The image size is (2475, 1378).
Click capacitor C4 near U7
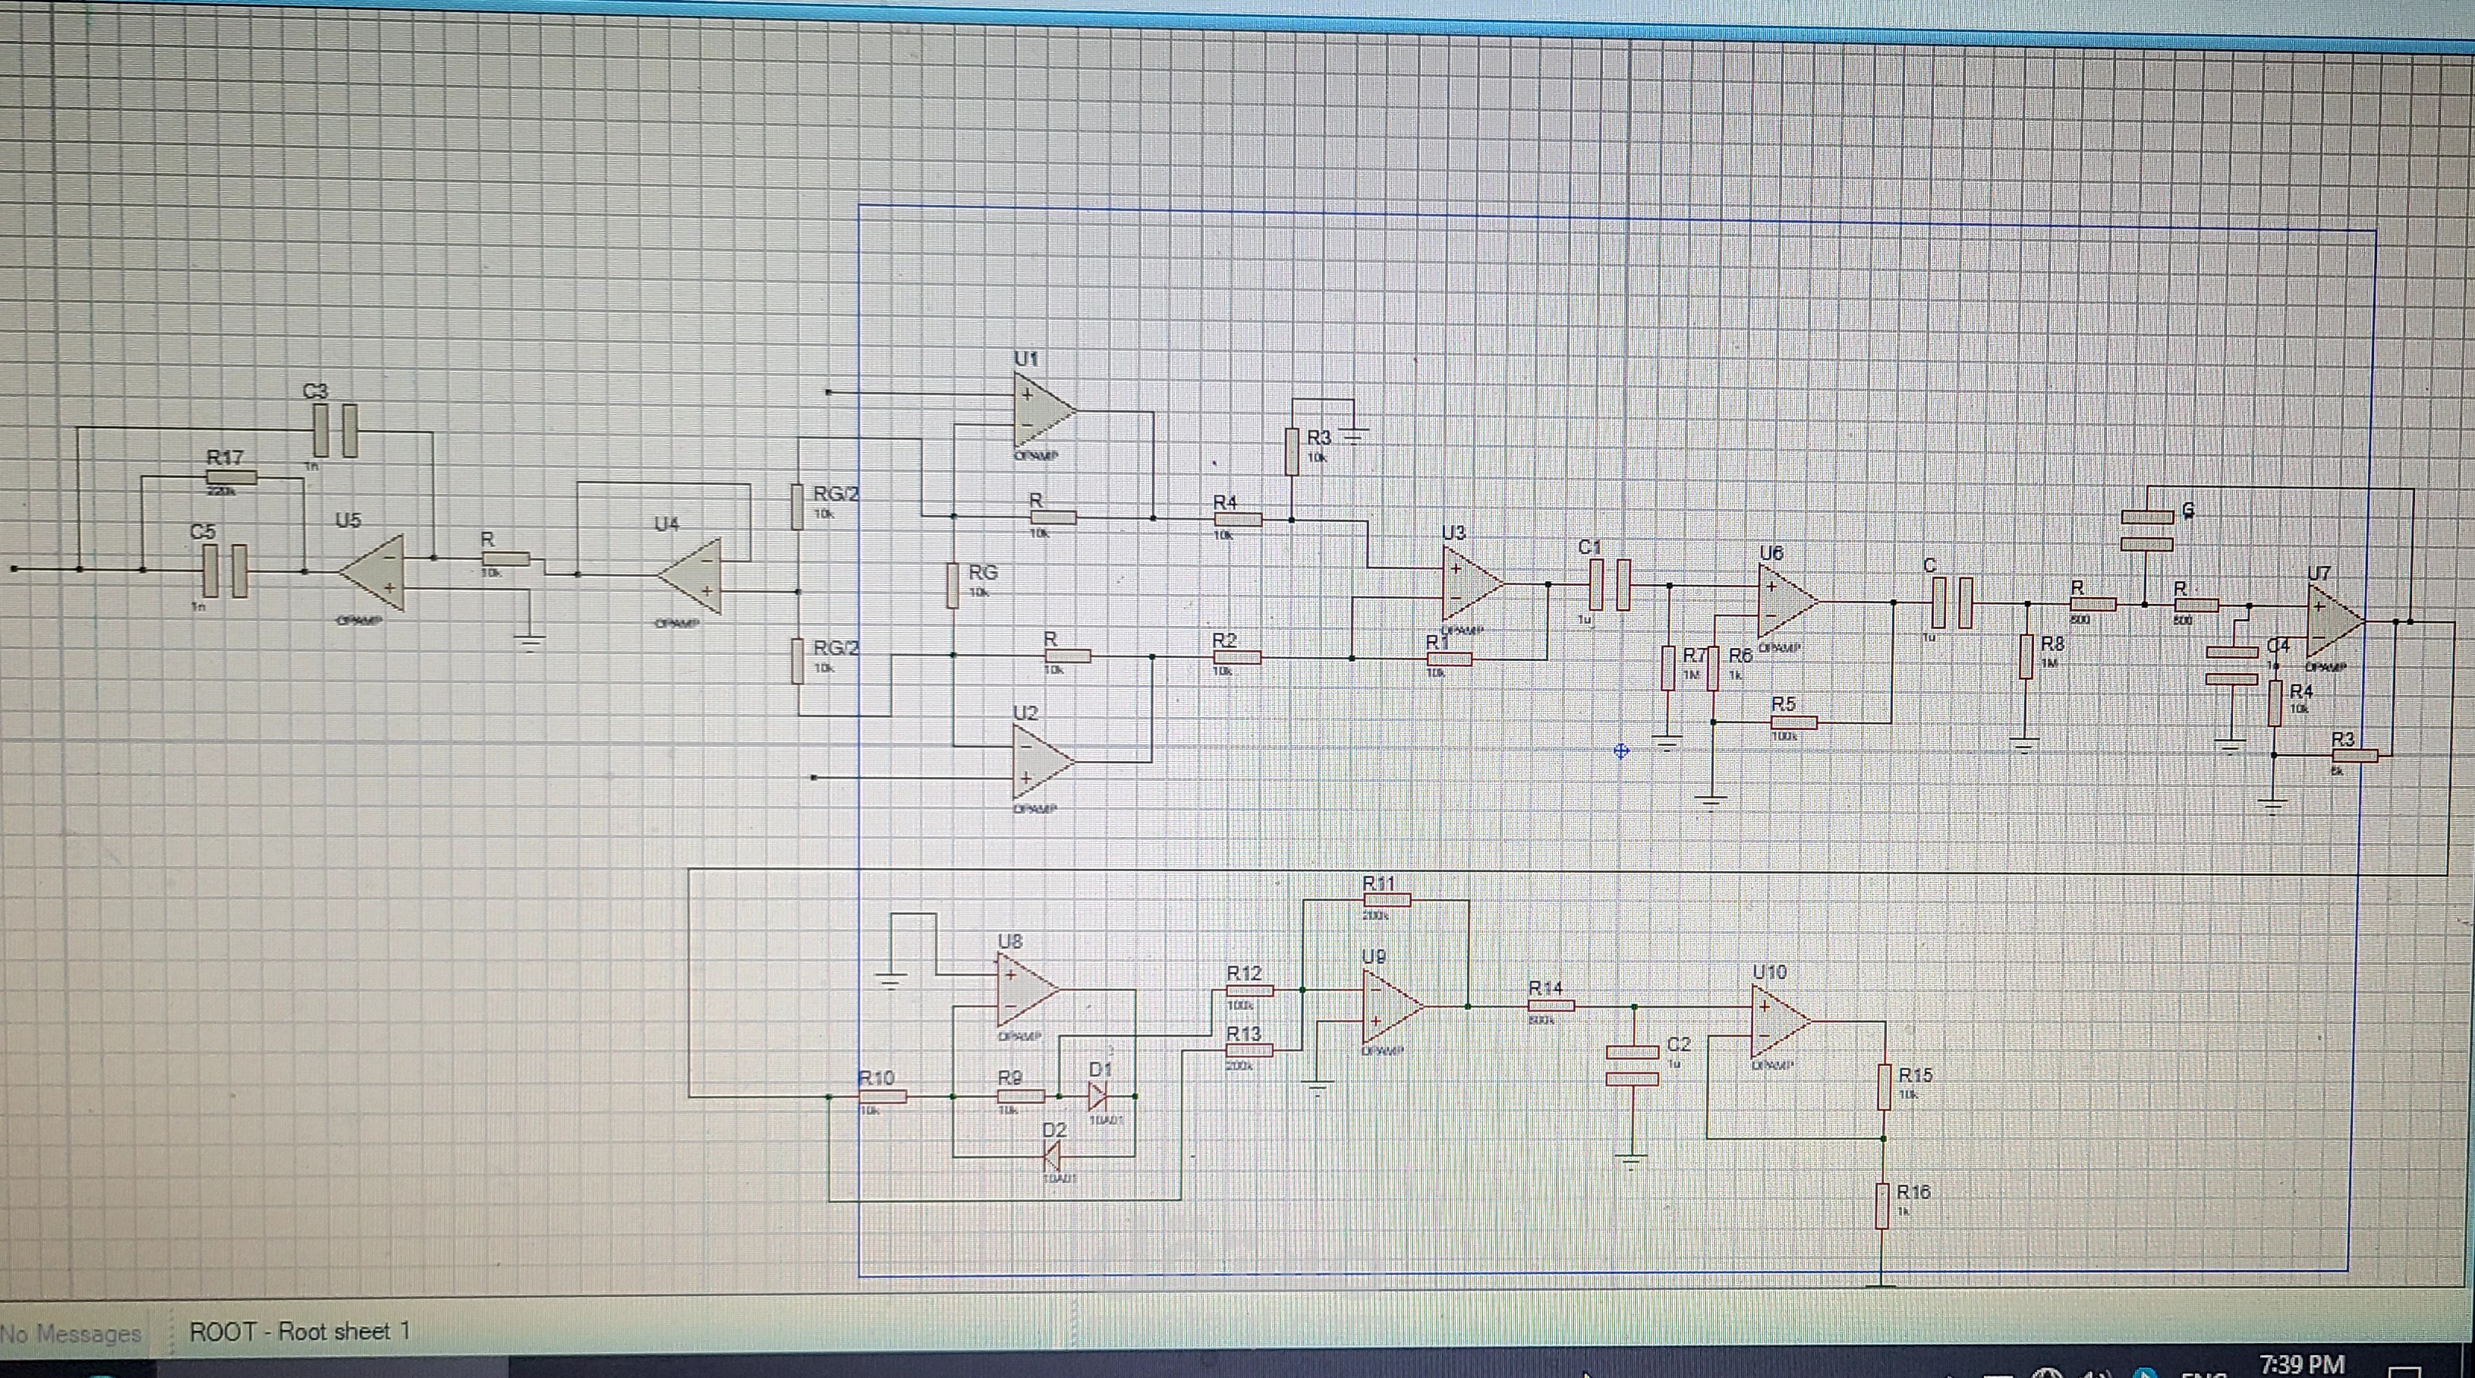(2231, 666)
